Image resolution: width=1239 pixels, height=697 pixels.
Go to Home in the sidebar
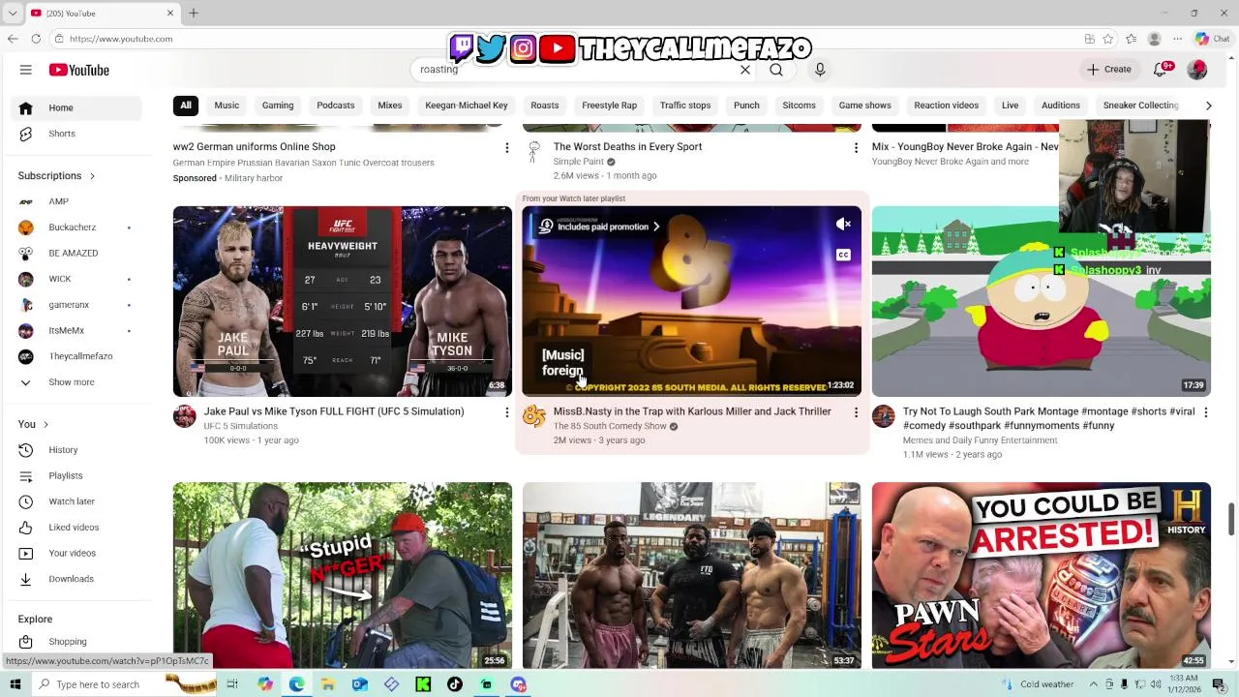click(x=77, y=107)
